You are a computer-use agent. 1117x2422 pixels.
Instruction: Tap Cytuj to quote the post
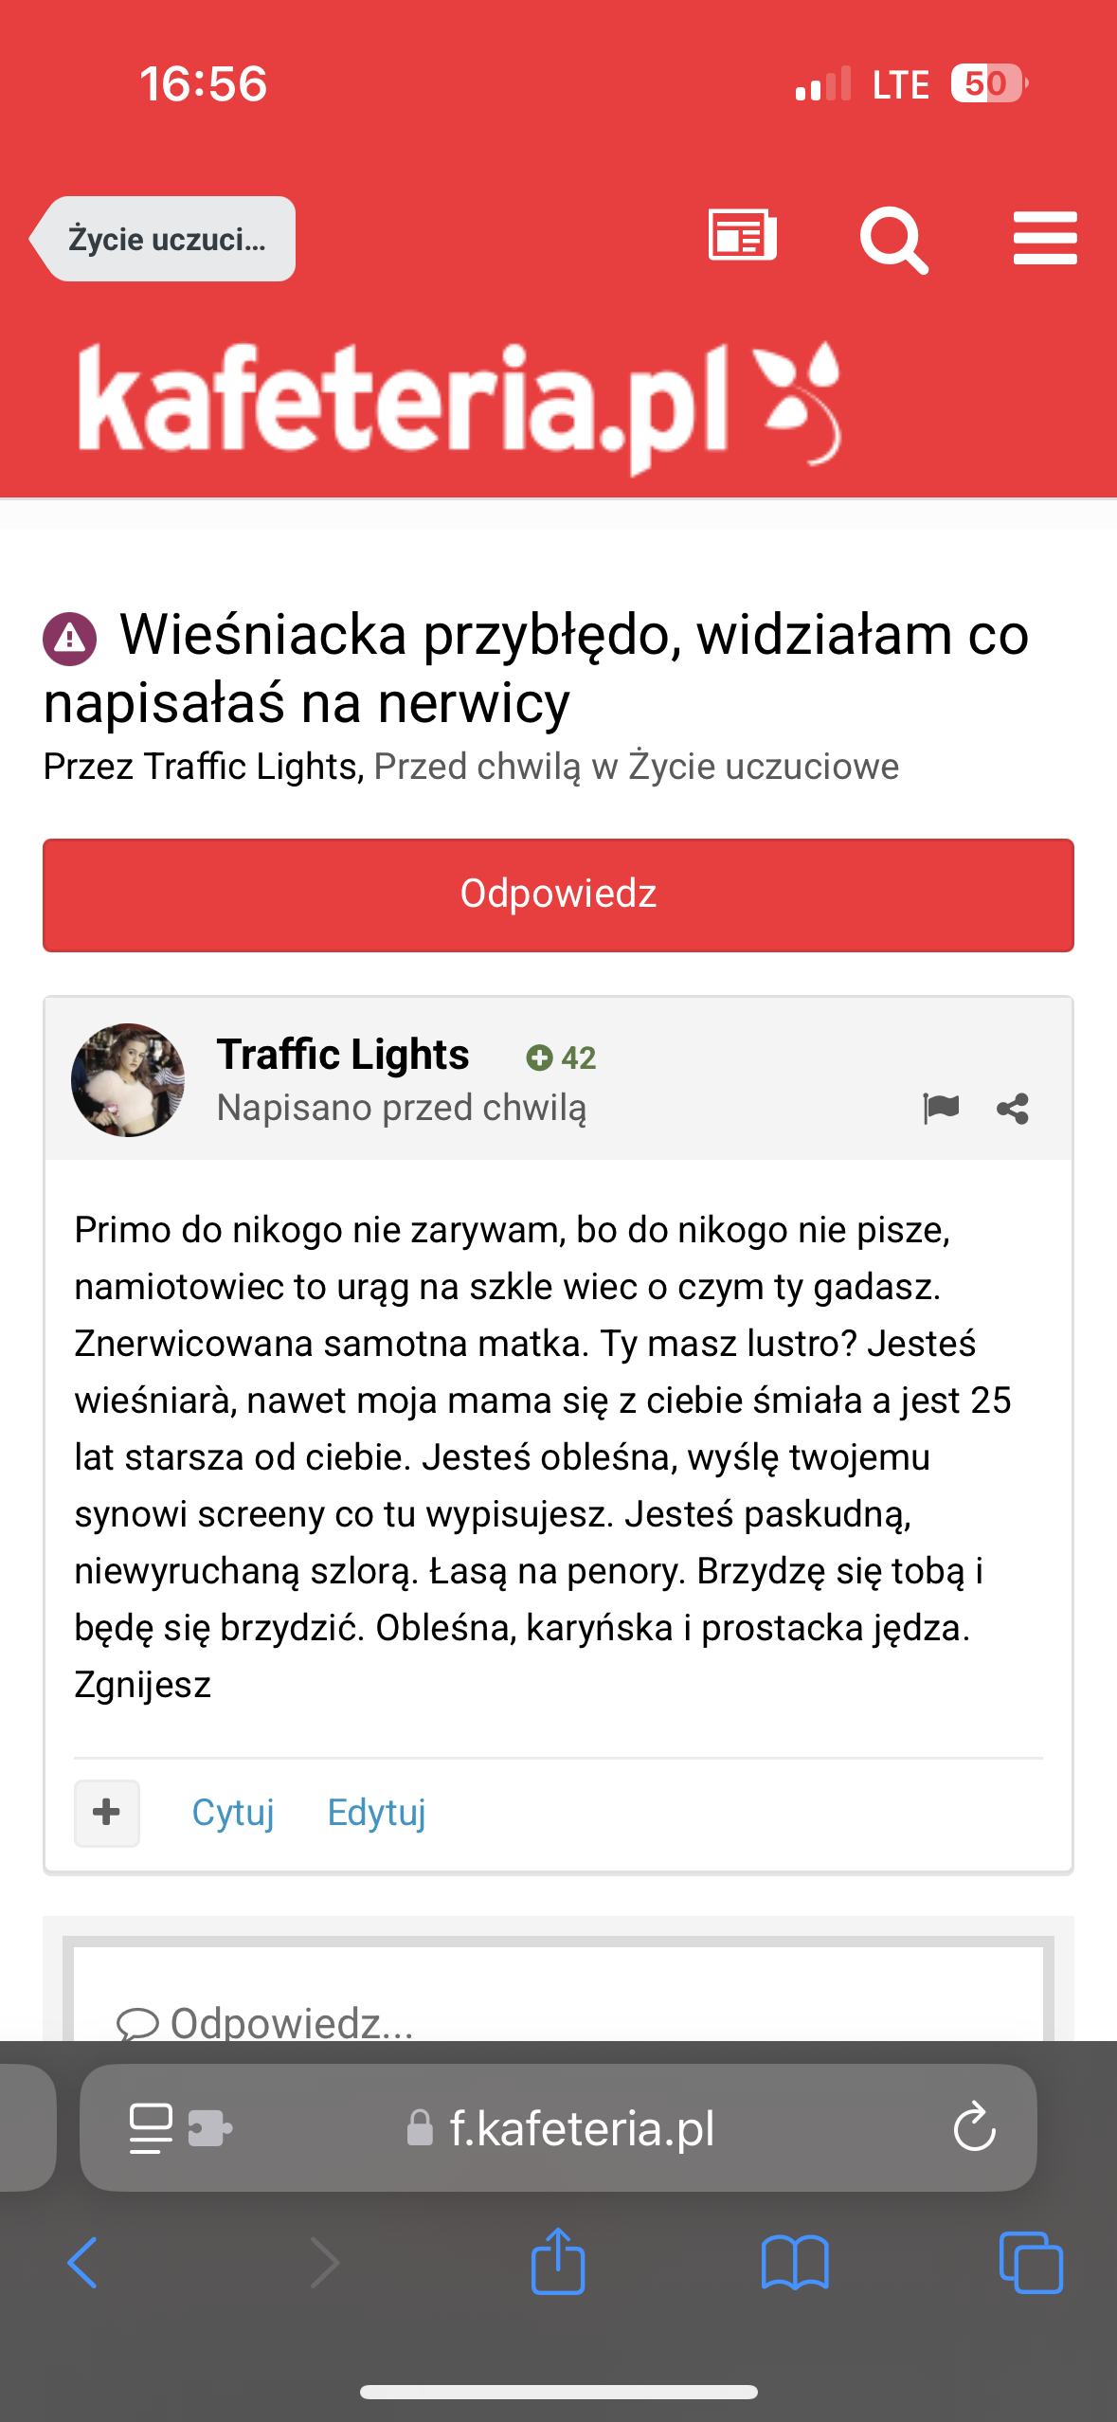[233, 1813]
